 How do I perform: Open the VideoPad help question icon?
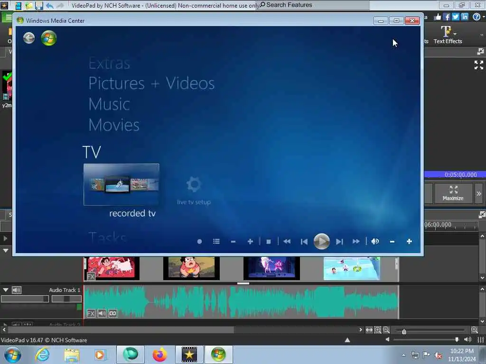pos(477,17)
